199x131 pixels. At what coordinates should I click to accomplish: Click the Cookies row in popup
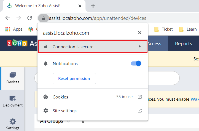click(x=93, y=97)
